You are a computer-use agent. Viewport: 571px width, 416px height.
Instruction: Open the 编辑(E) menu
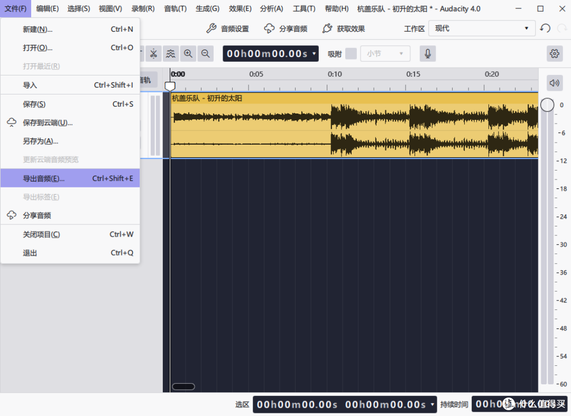click(x=48, y=9)
